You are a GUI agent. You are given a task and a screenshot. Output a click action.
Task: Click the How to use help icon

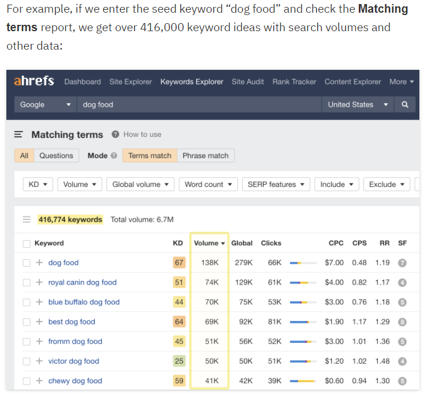[x=116, y=134]
